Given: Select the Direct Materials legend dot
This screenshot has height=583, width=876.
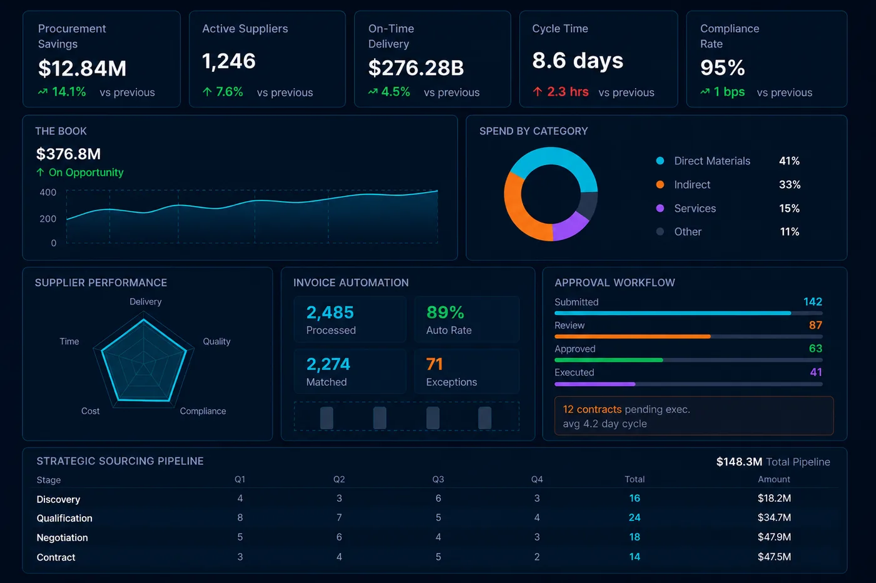Looking at the screenshot, I should click(660, 161).
